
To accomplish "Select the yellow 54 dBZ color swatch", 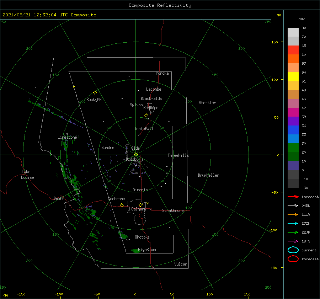I will [293, 77].
